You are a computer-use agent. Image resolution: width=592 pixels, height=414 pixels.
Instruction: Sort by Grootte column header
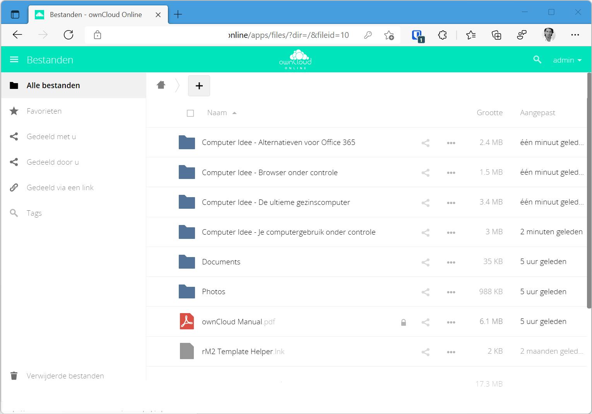(x=489, y=113)
